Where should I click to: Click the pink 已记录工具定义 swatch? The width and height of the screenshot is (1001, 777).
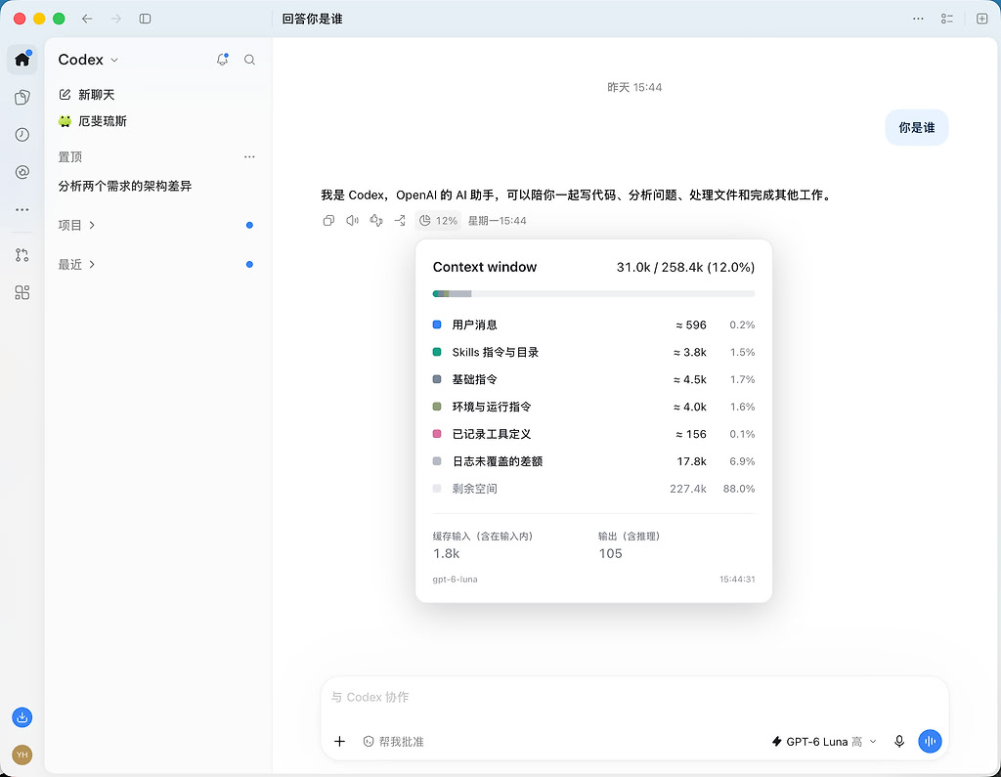click(437, 434)
